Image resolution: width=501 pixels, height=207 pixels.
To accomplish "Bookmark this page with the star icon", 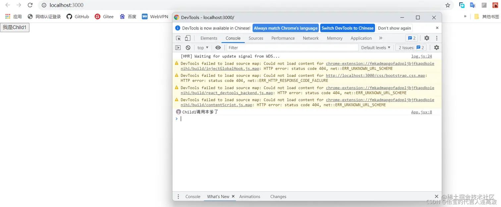I will click(448, 5).
